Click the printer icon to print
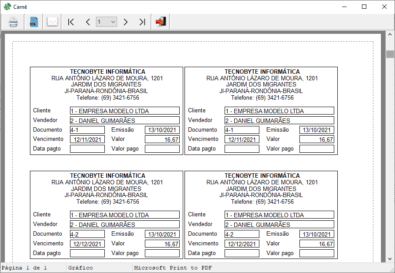 tap(13, 22)
